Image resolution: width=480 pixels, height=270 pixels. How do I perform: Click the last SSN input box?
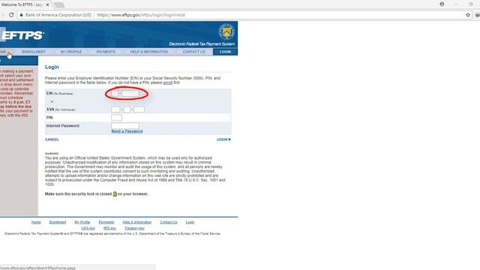[139, 109]
